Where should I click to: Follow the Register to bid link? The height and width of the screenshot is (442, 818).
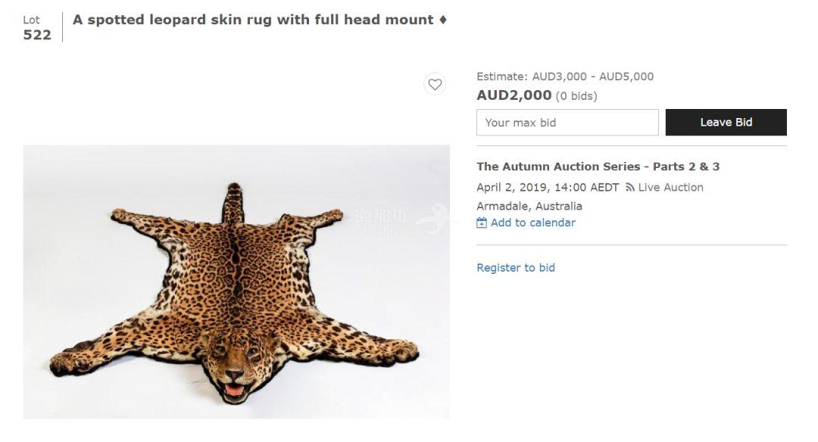coord(516,268)
